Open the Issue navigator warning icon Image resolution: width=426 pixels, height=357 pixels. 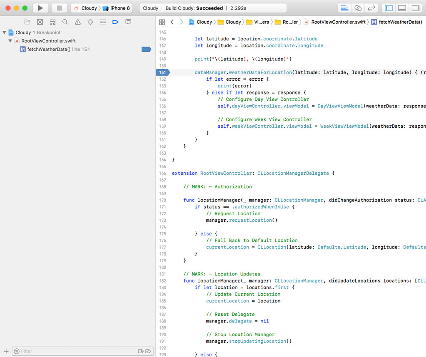pos(78,22)
